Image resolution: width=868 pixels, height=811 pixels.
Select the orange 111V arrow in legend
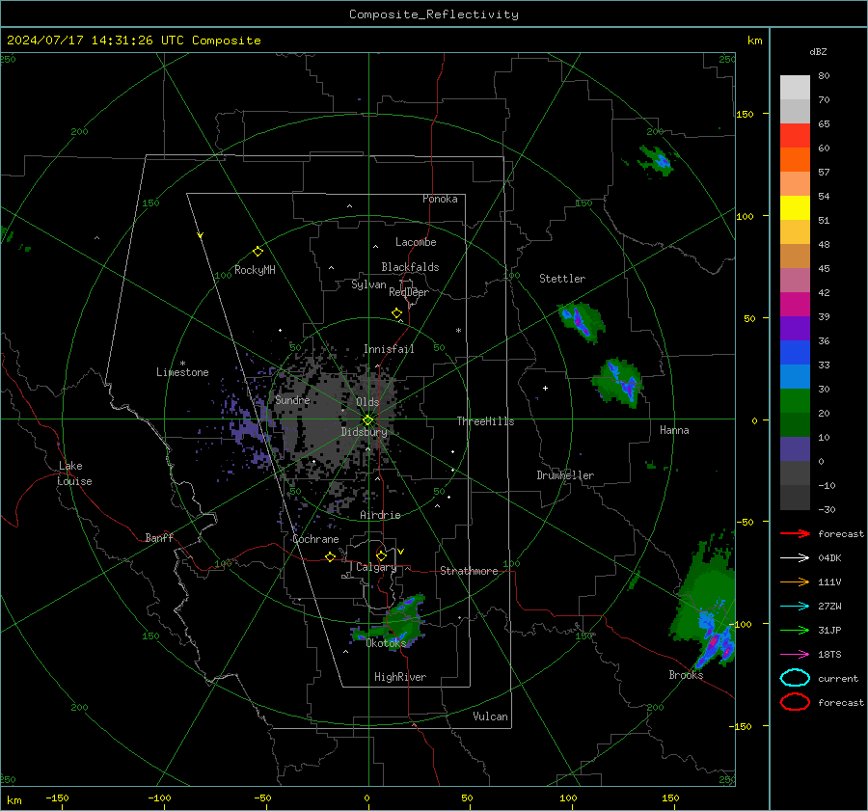[x=795, y=581]
